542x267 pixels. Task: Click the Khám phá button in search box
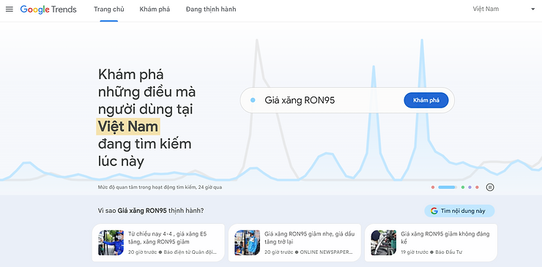click(426, 100)
